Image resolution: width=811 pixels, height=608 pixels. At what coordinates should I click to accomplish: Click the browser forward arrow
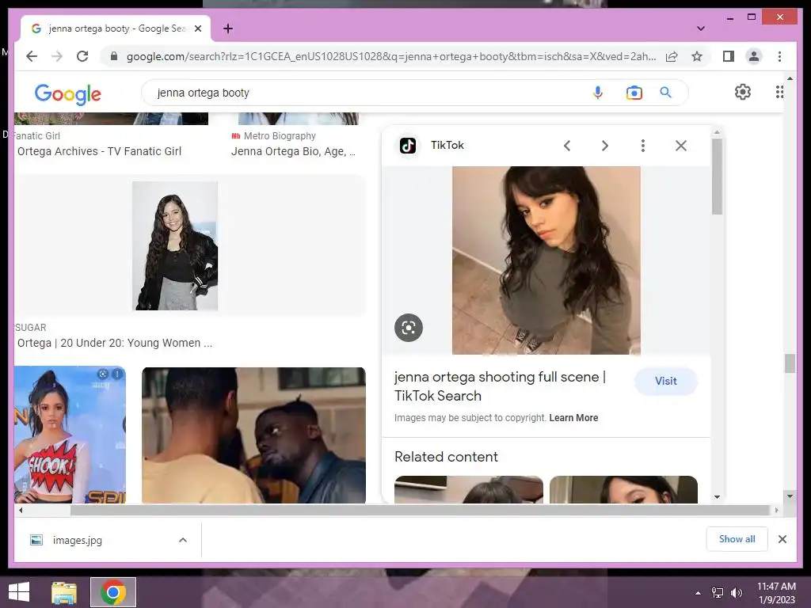point(57,56)
